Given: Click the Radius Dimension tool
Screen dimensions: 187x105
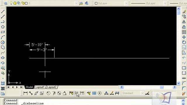Looking at the screenshot, I should (x=48, y=93).
